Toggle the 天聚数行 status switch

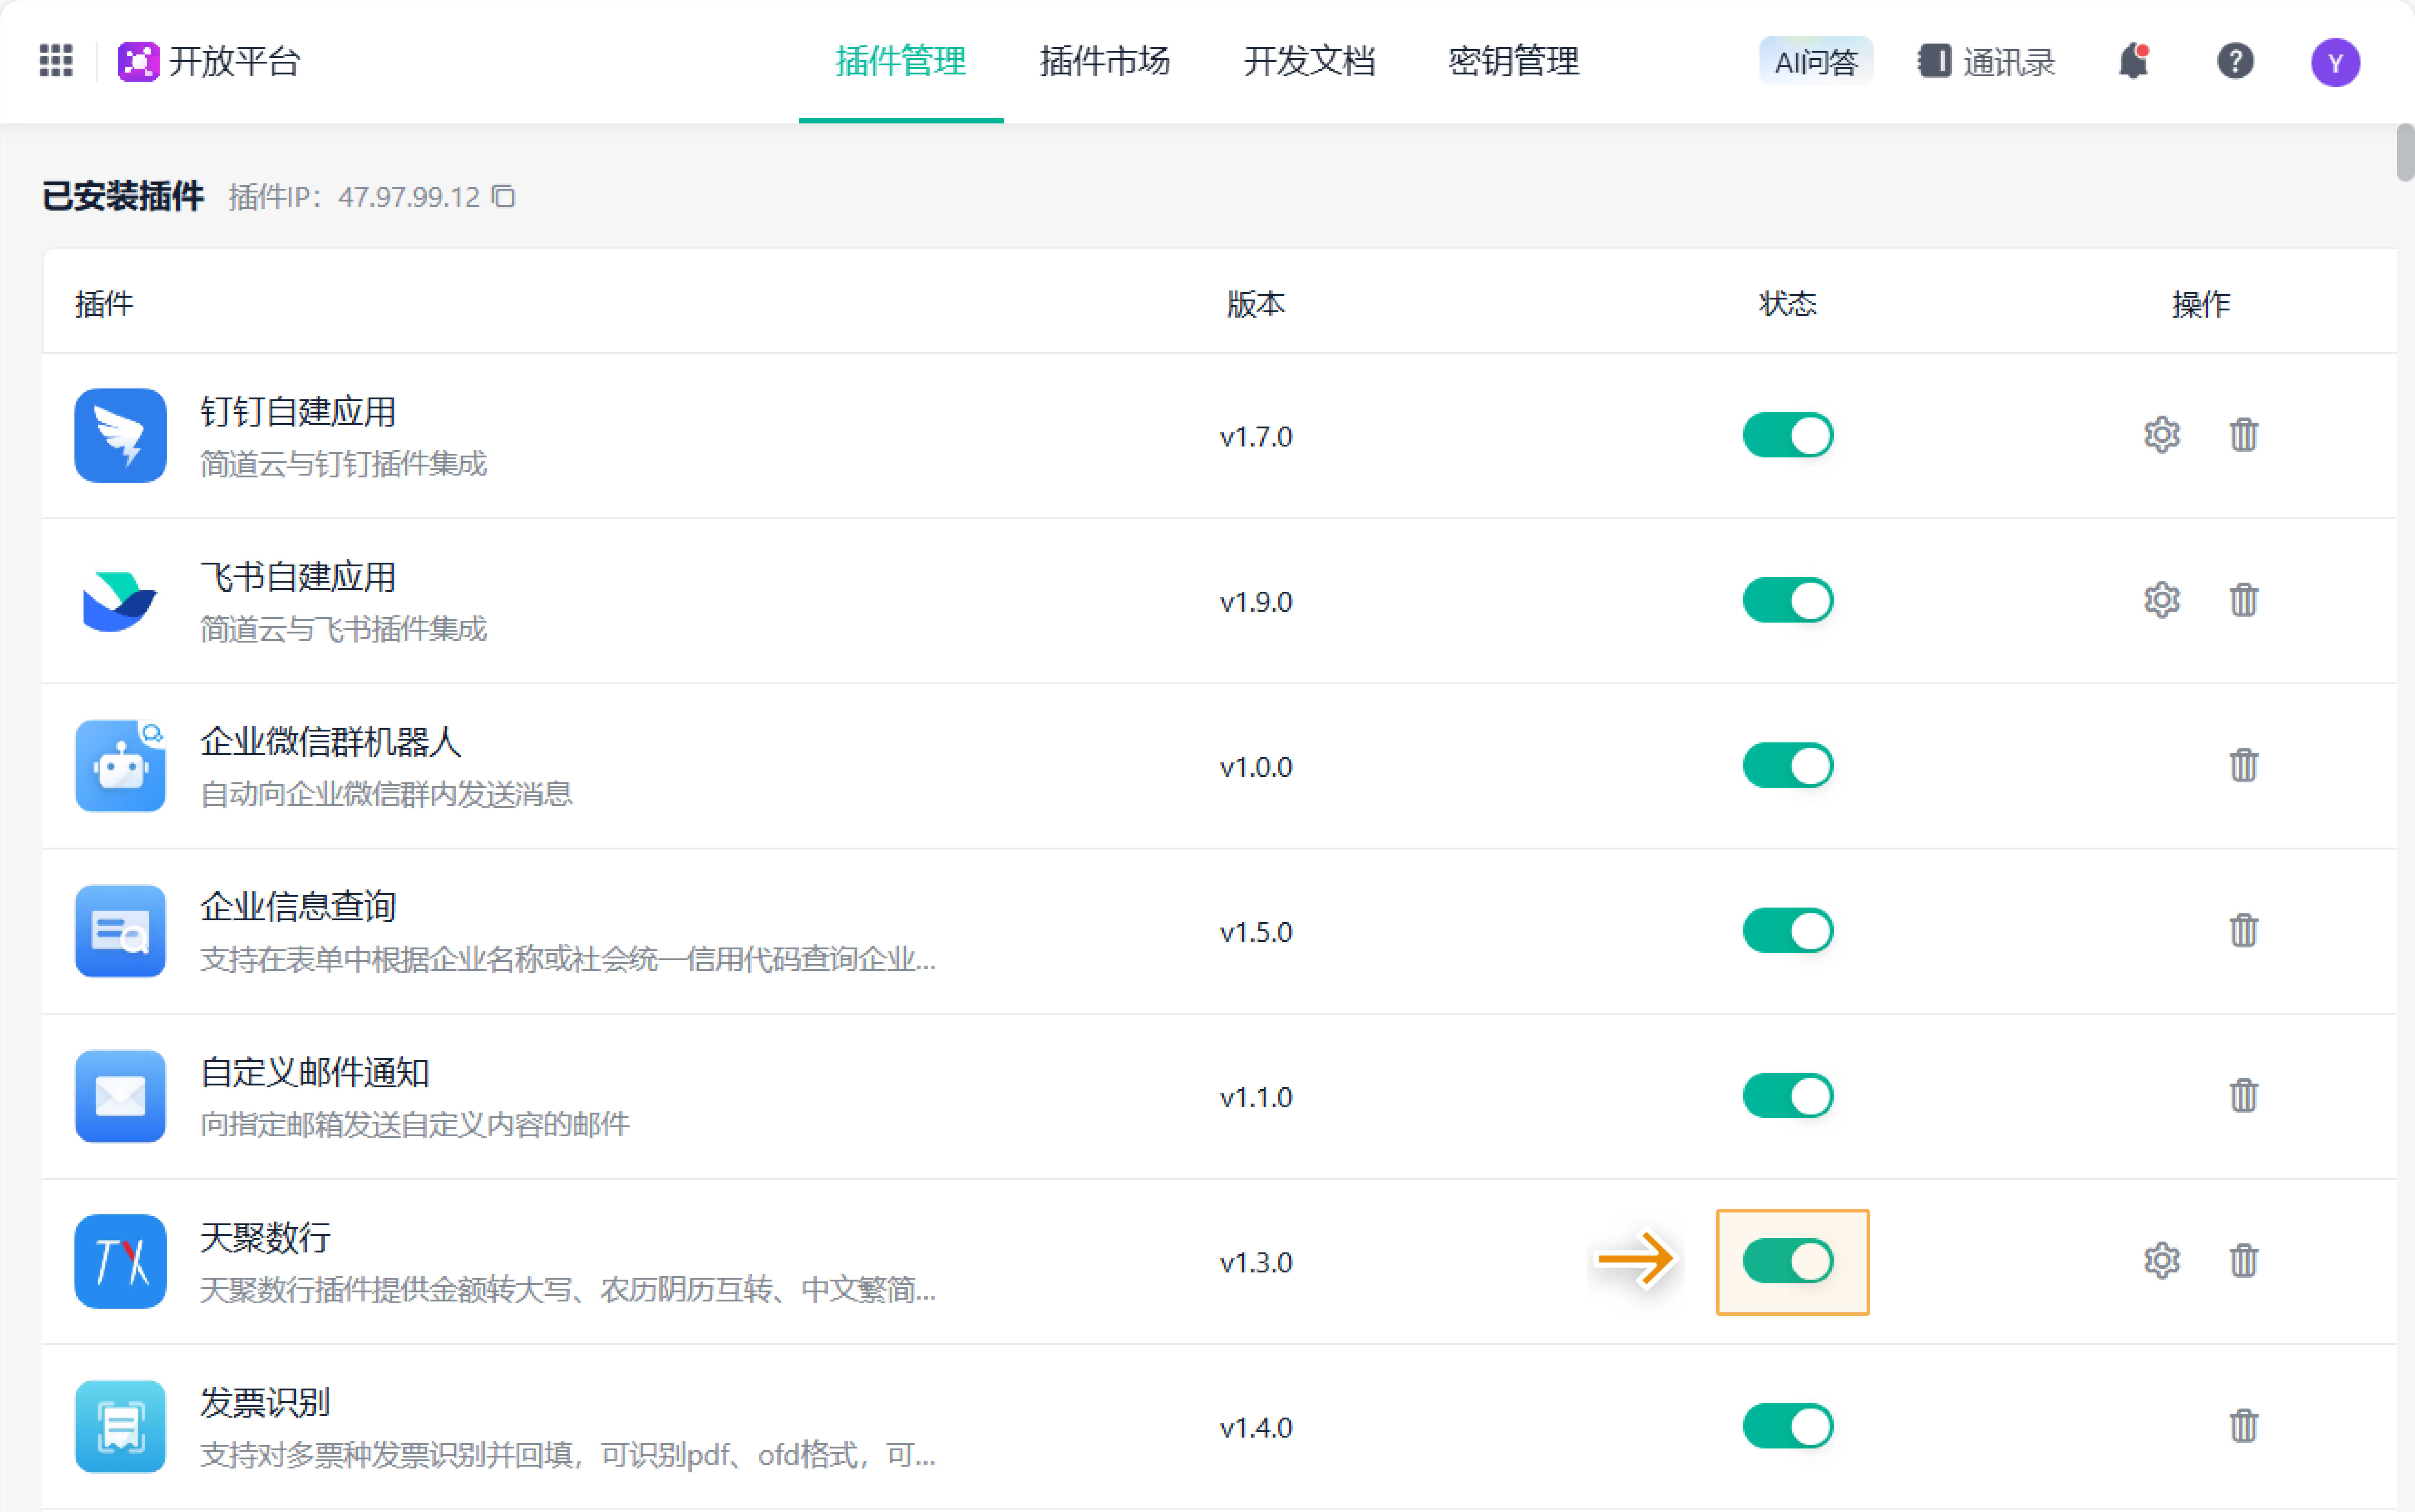click(x=1788, y=1261)
